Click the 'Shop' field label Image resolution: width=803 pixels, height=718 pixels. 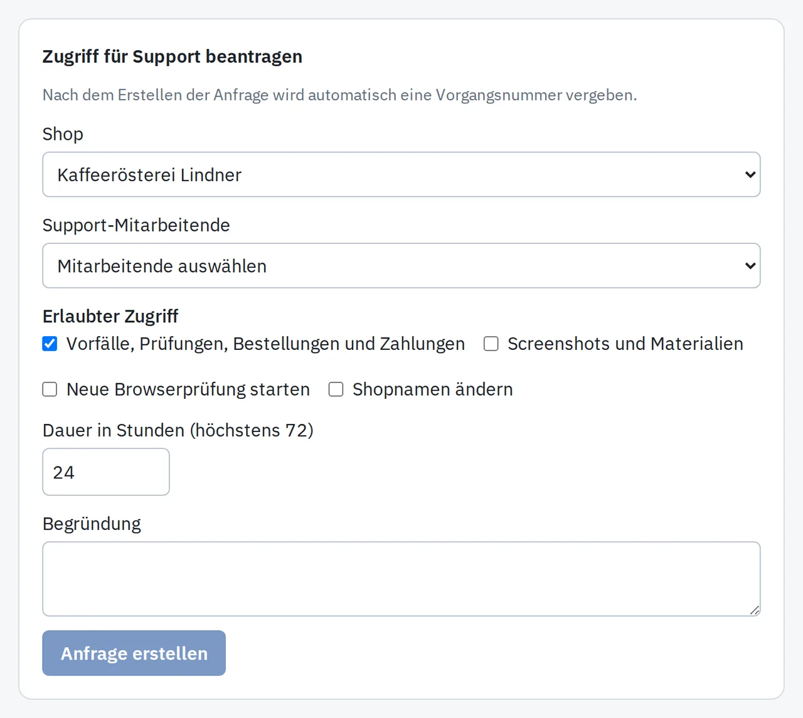tap(63, 134)
